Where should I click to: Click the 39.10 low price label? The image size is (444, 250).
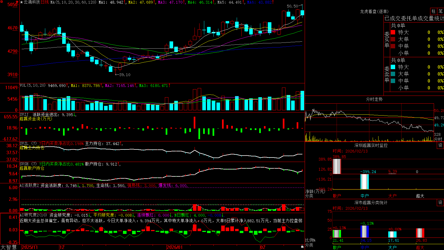click(125, 75)
